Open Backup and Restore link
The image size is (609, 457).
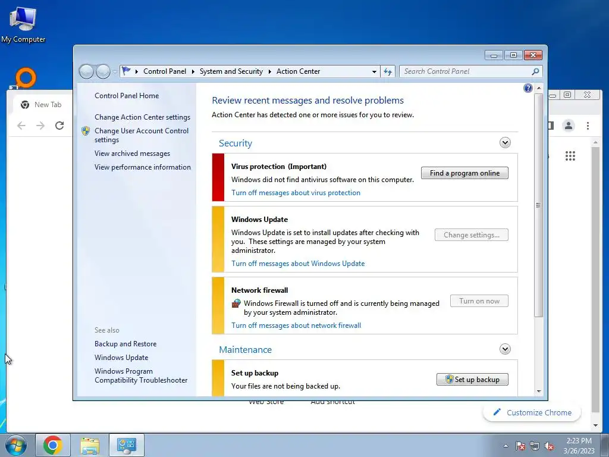pyautogui.click(x=125, y=344)
